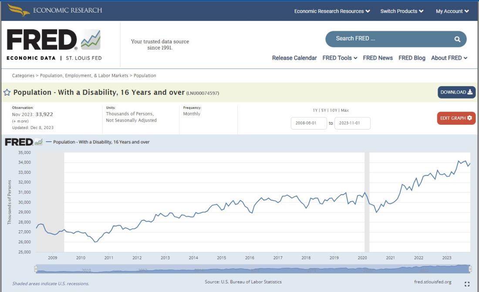Screen dimensions: 479x292
Task: Click the 2020 x-axis label
Action: pos(362,258)
